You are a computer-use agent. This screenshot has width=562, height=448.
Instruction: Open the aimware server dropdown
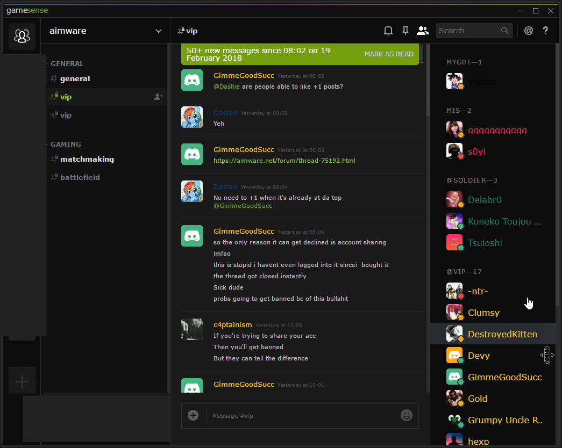[x=105, y=31]
